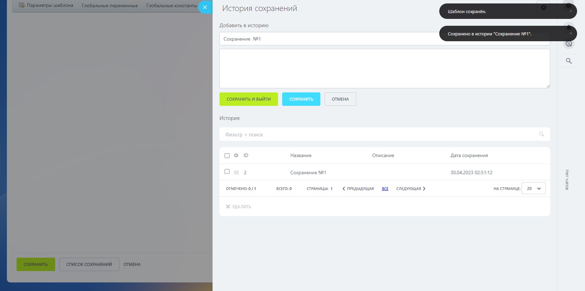Dismiss the 'Сохранено в истории' notification
This screenshot has width=585, height=291.
click(571, 33)
